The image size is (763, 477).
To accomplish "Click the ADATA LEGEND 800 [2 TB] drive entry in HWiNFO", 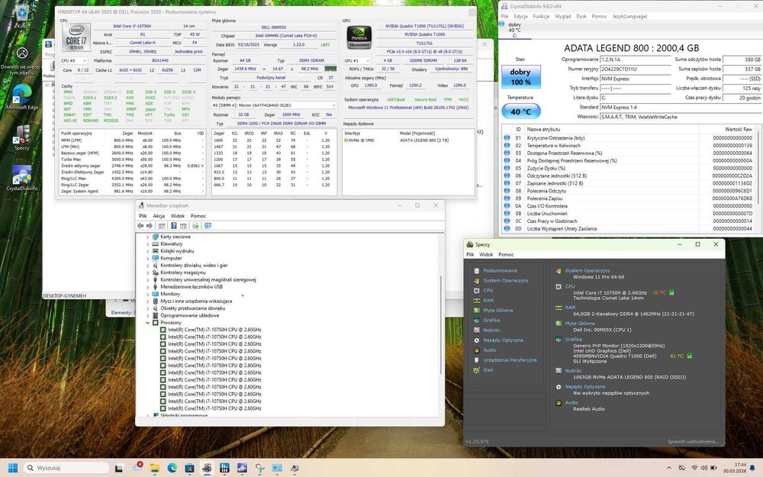I will coord(424,140).
